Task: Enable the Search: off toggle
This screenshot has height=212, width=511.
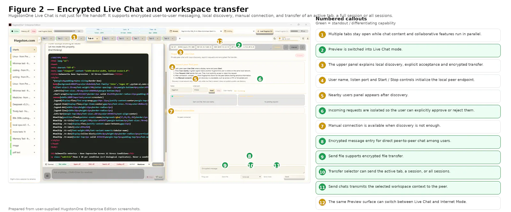Action: [106, 164]
